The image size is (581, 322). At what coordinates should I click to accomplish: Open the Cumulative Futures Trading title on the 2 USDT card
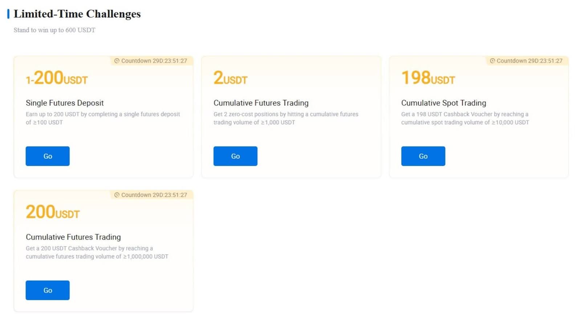point(261,103)
